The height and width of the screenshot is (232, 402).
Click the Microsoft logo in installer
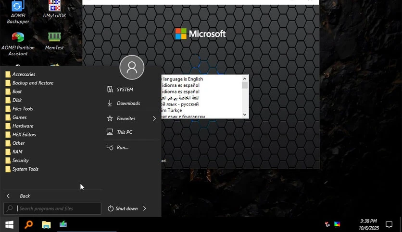[x=201, y=34]
